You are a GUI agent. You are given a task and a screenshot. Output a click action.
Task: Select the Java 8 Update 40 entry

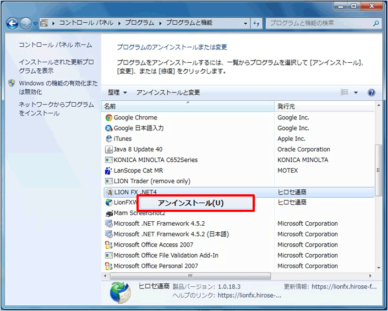coord(138,149)
